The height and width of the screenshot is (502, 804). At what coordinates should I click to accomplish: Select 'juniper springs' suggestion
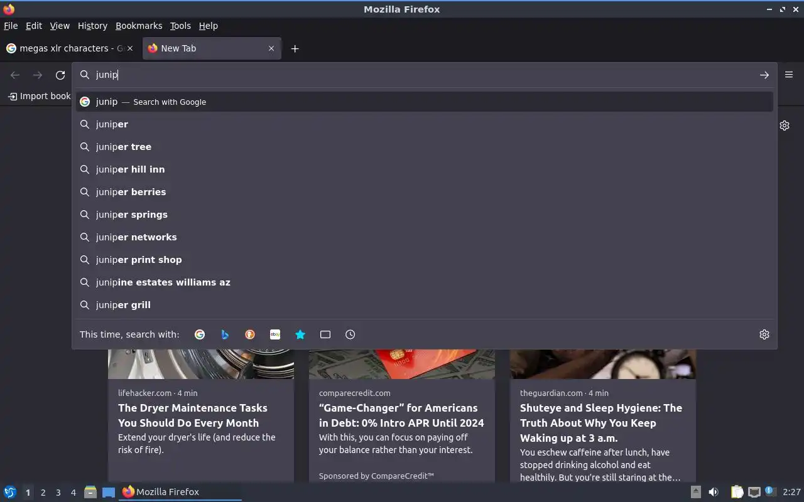click(425, 215)
